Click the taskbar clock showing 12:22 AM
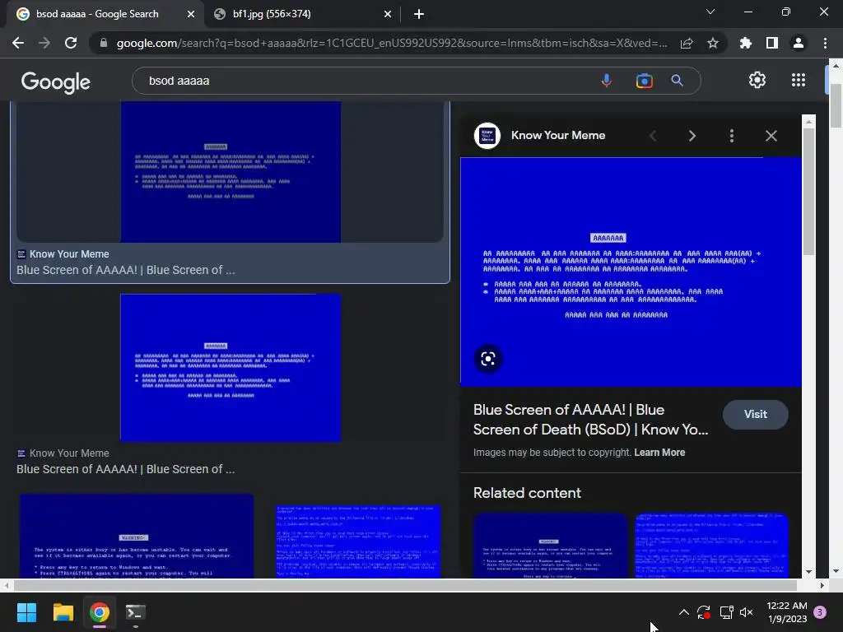This screenshot has height=632, width=843. [787, 612]
